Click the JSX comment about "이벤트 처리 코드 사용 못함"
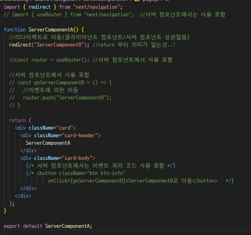Image resolution: width=251 pixels, height=235 pixels. [x=101, y=166]
